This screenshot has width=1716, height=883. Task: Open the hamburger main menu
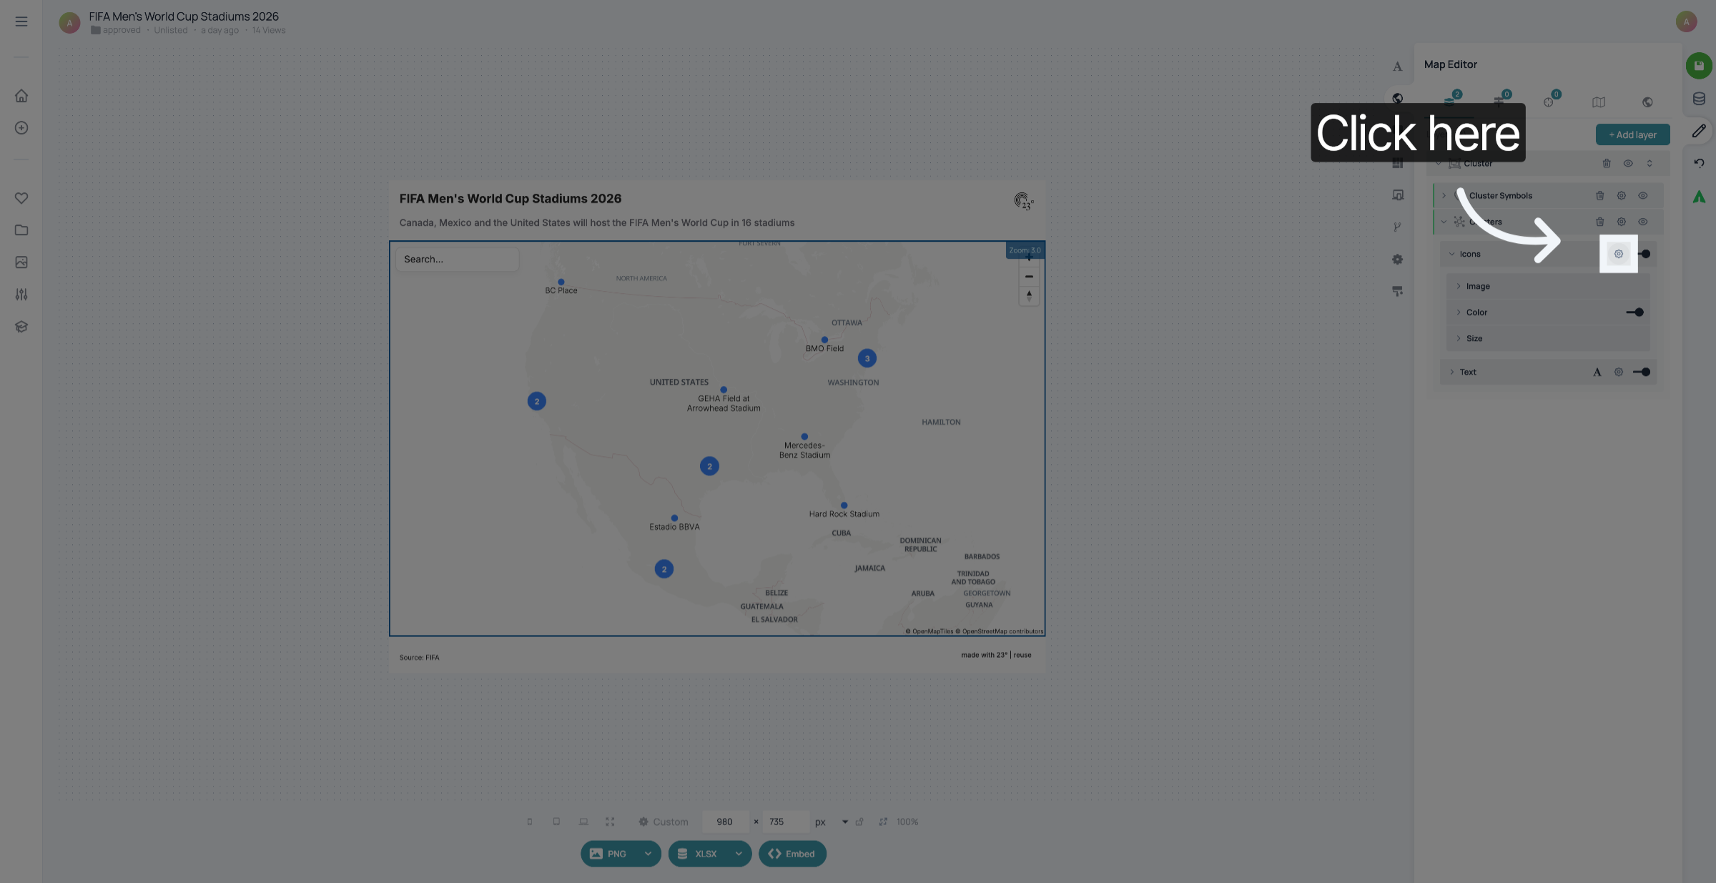point(21,21)
